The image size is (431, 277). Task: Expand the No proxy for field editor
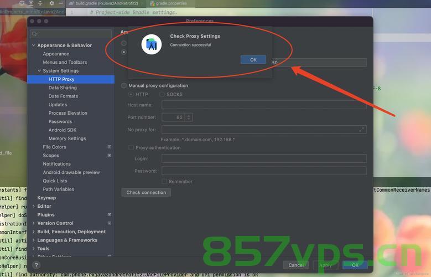click(361, 130)
